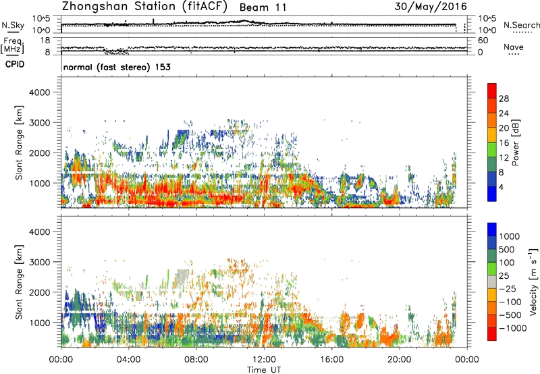Screen dimensions: 540x374
Task: Click the "Power [dB]" color bar title
Action: click(516, 142)
